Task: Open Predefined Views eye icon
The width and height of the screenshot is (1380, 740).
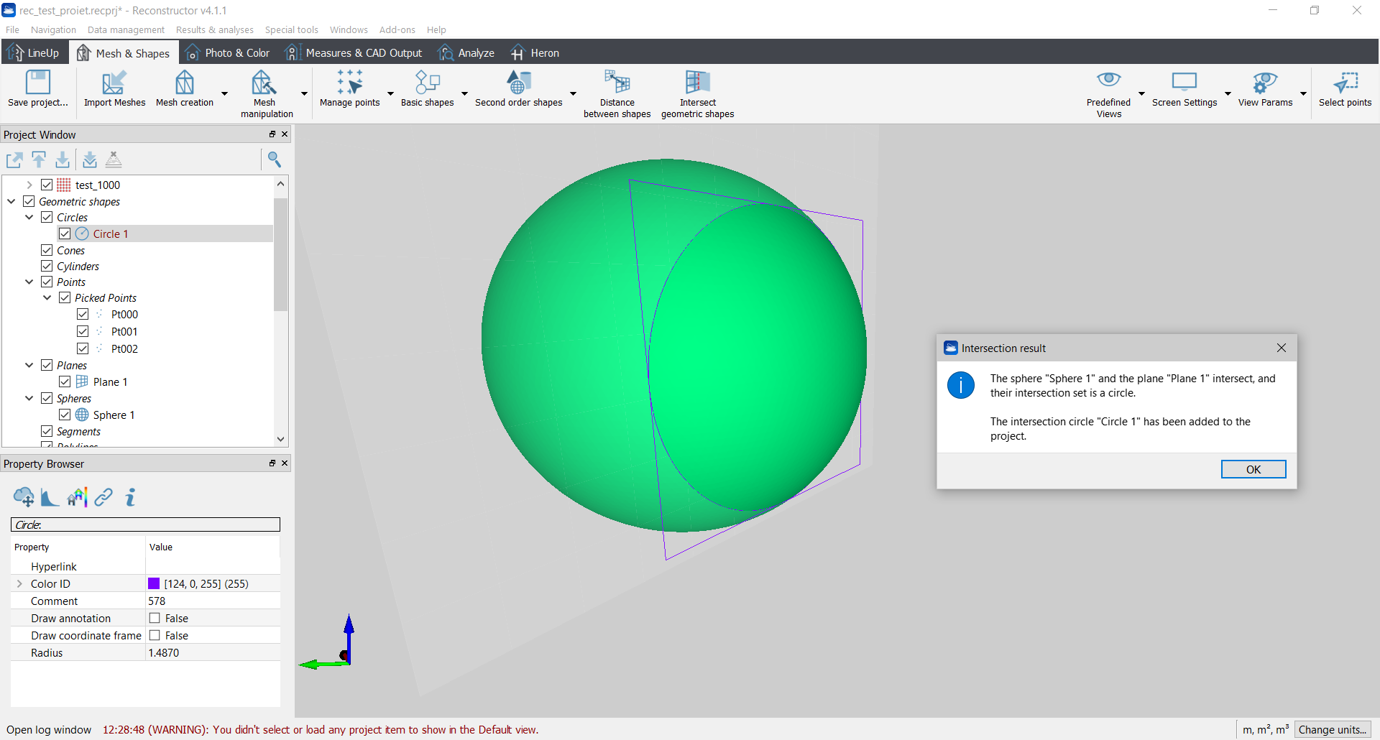Action: point(1108,80)
